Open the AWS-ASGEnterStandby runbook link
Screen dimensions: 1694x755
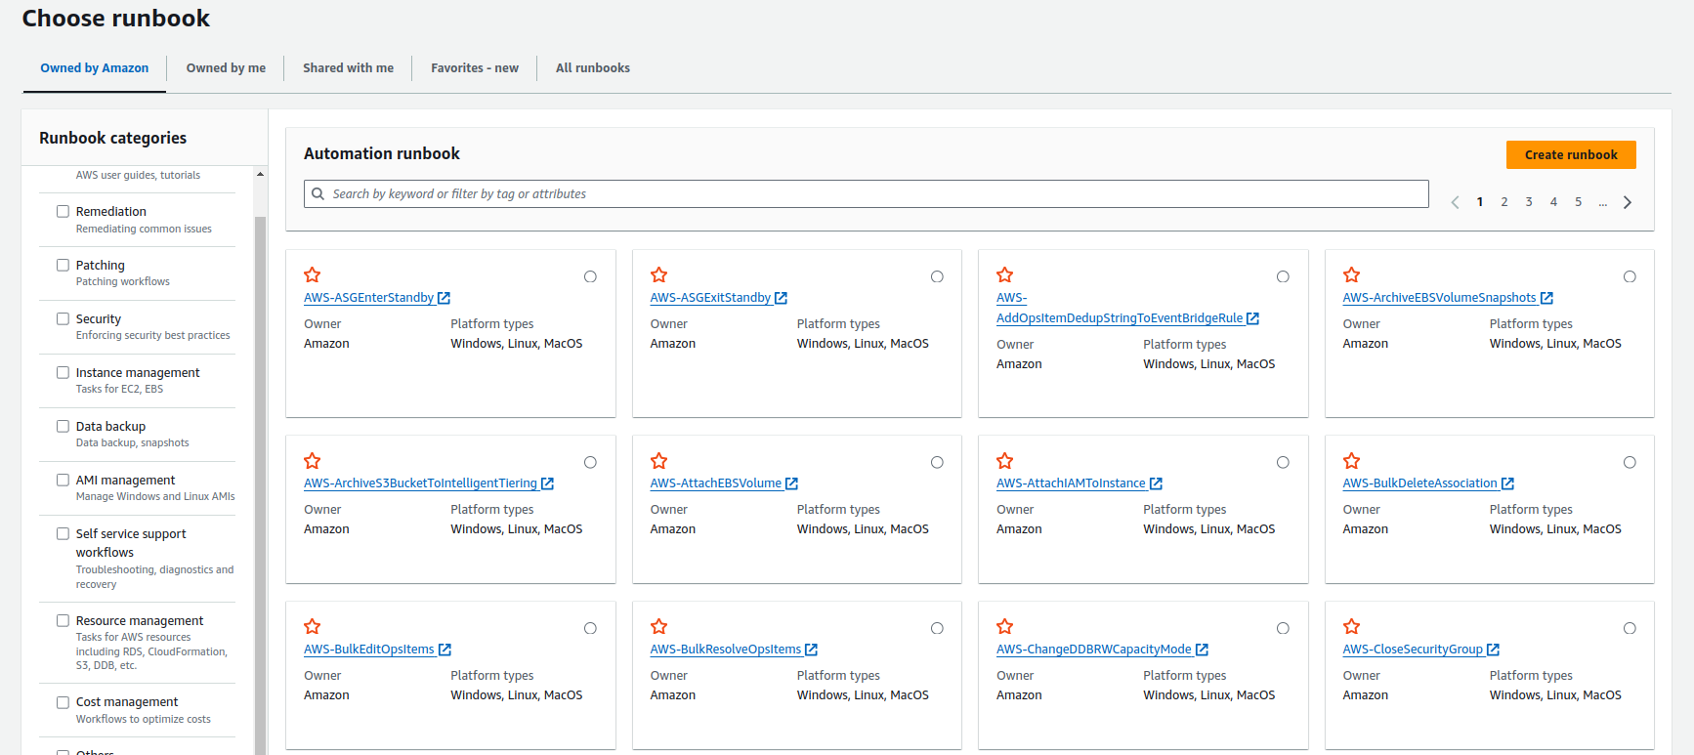point(368,298)
